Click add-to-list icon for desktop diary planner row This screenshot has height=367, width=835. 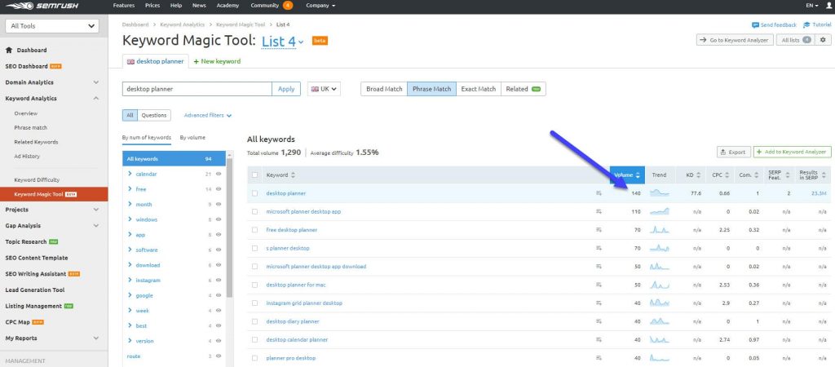(599, 321)
